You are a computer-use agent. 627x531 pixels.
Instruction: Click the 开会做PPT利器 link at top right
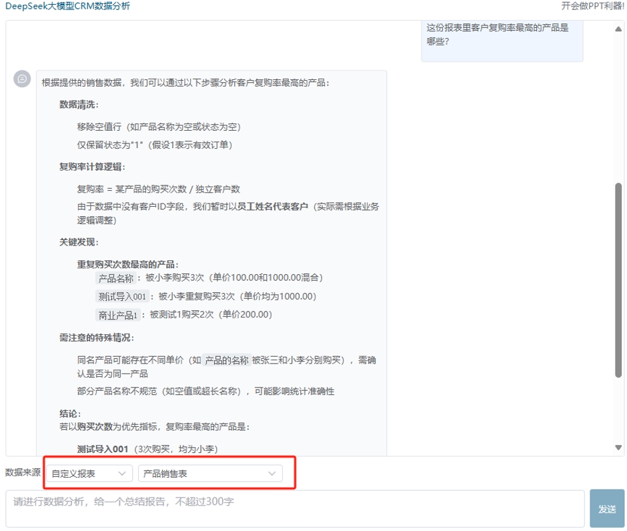click(x=592, y=6)
